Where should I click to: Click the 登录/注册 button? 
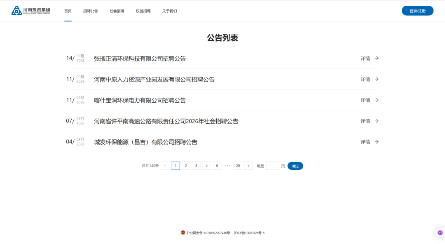[417, 11]
